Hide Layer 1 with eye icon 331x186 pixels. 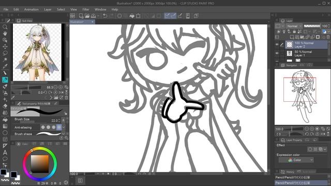pos(277,53)
